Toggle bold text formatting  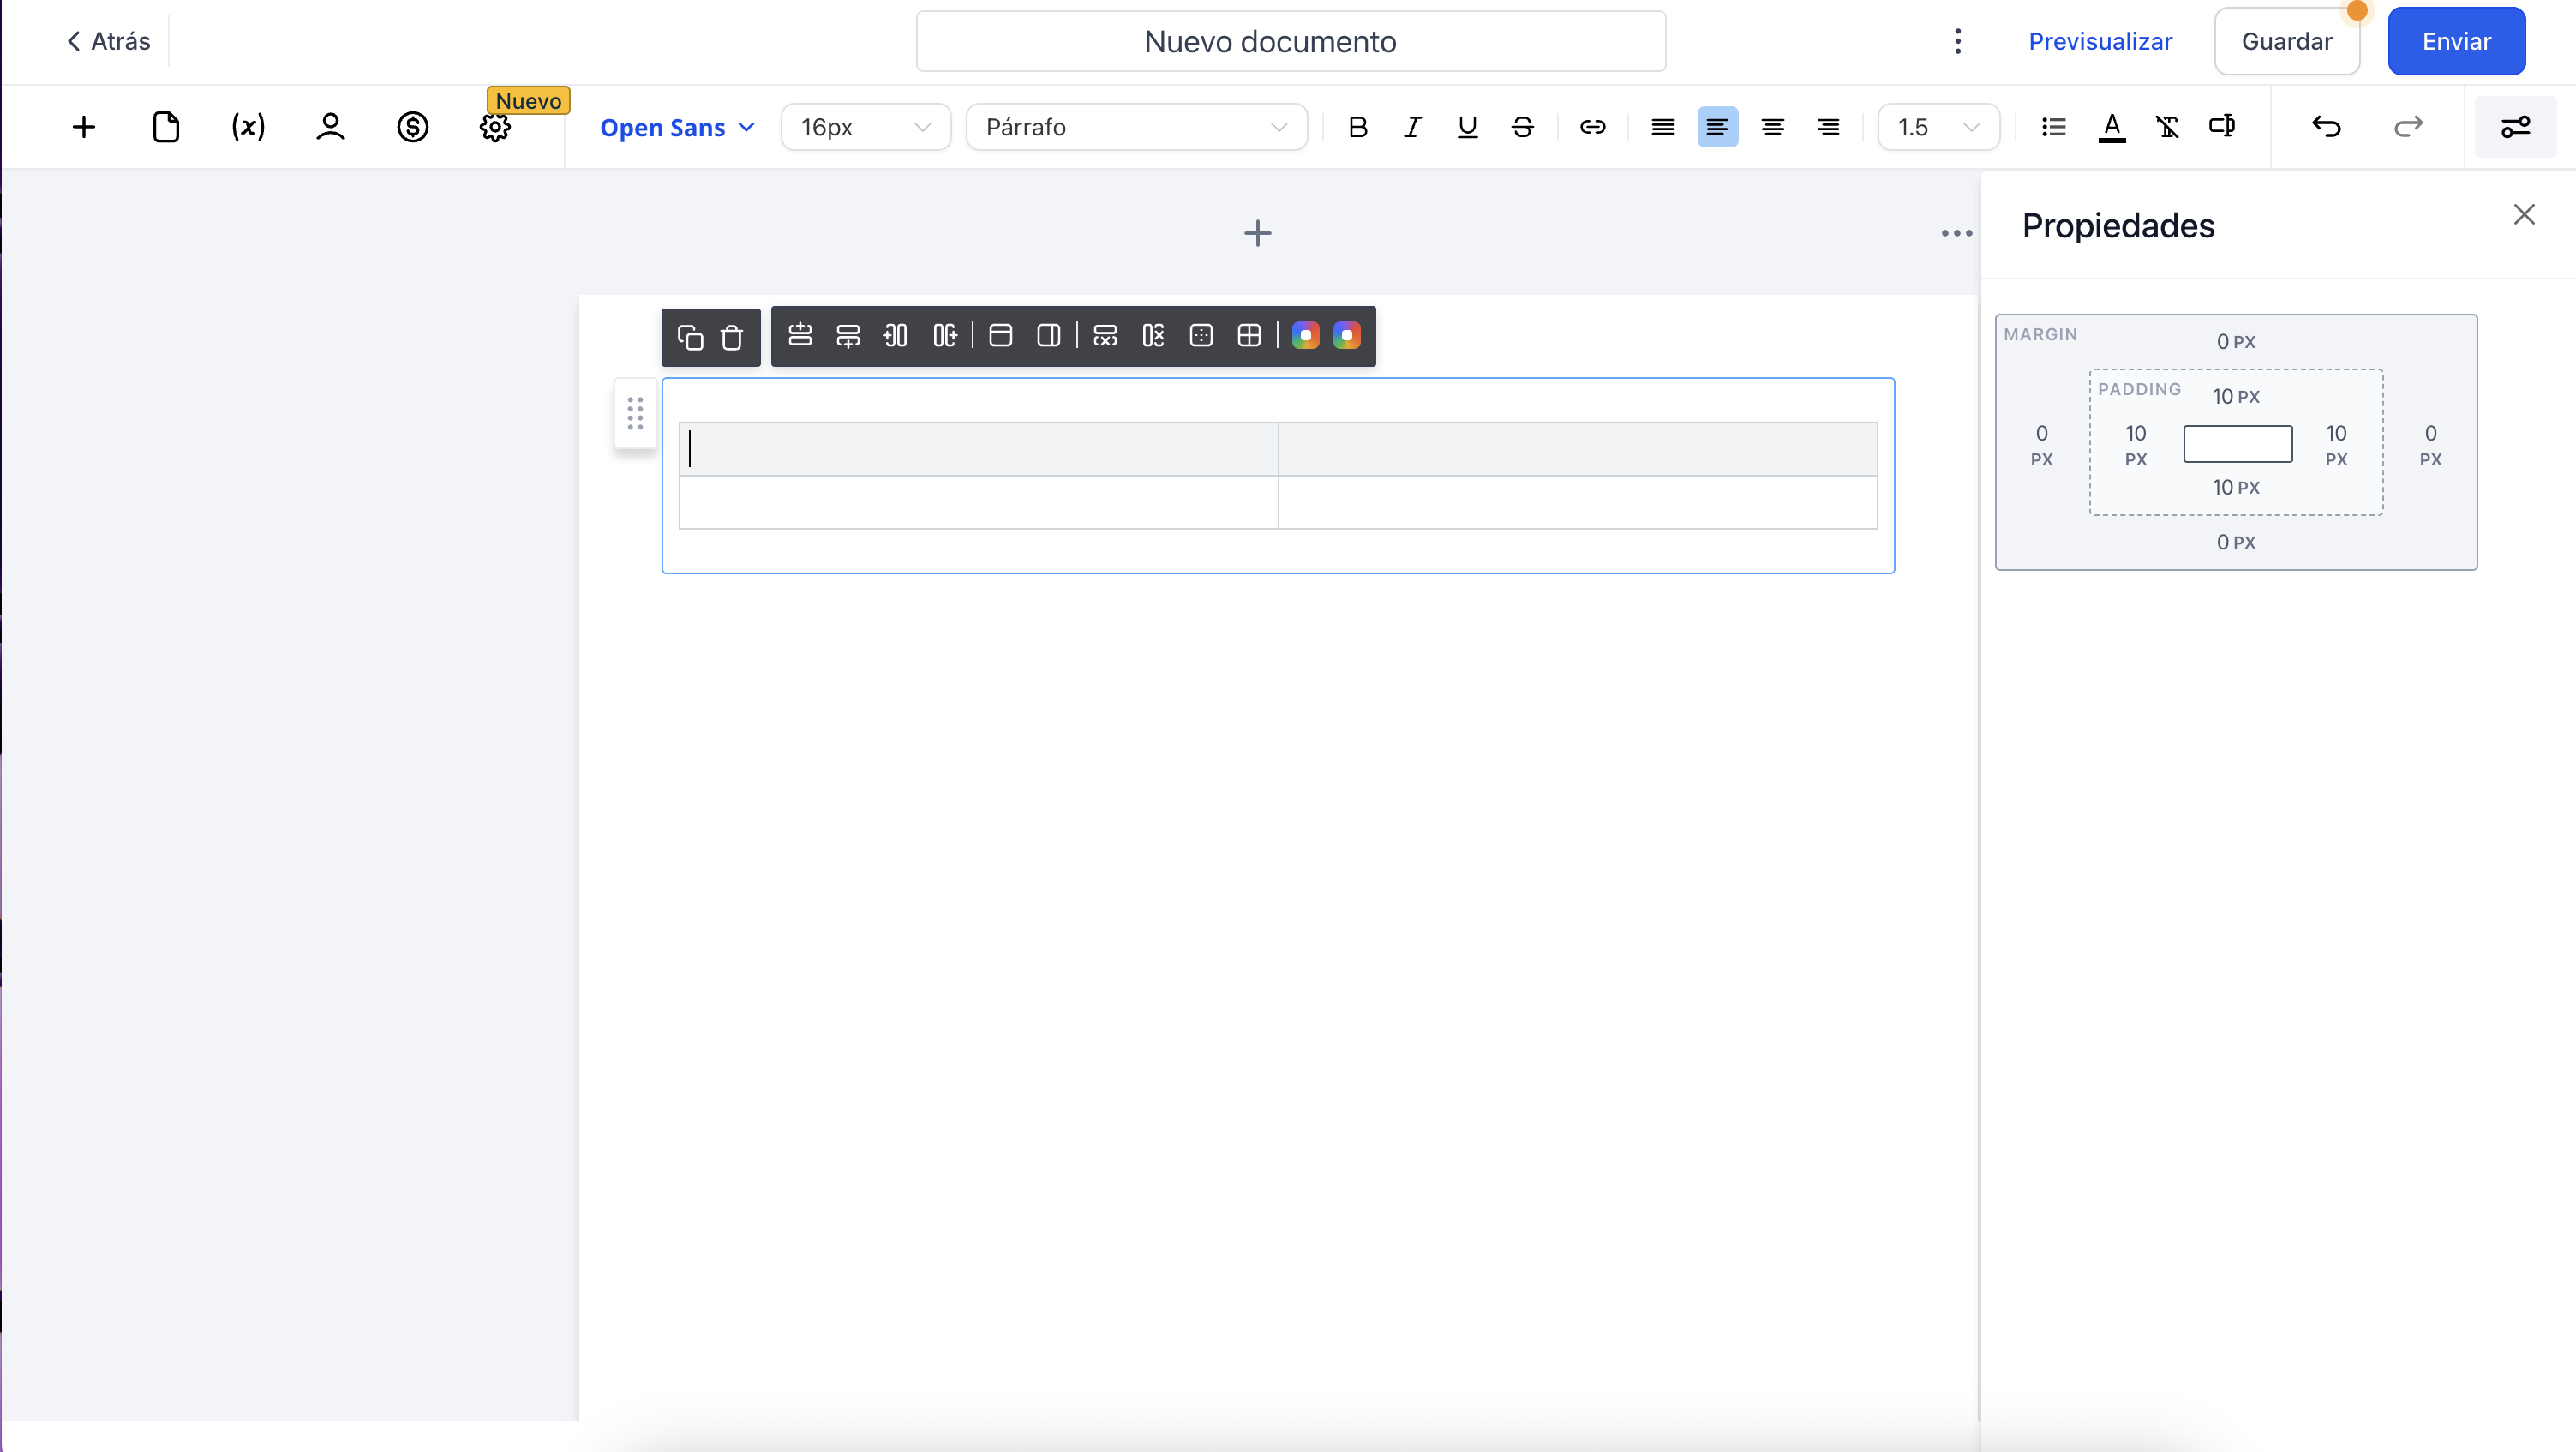pyautogui.click(x=1357, y=127)
